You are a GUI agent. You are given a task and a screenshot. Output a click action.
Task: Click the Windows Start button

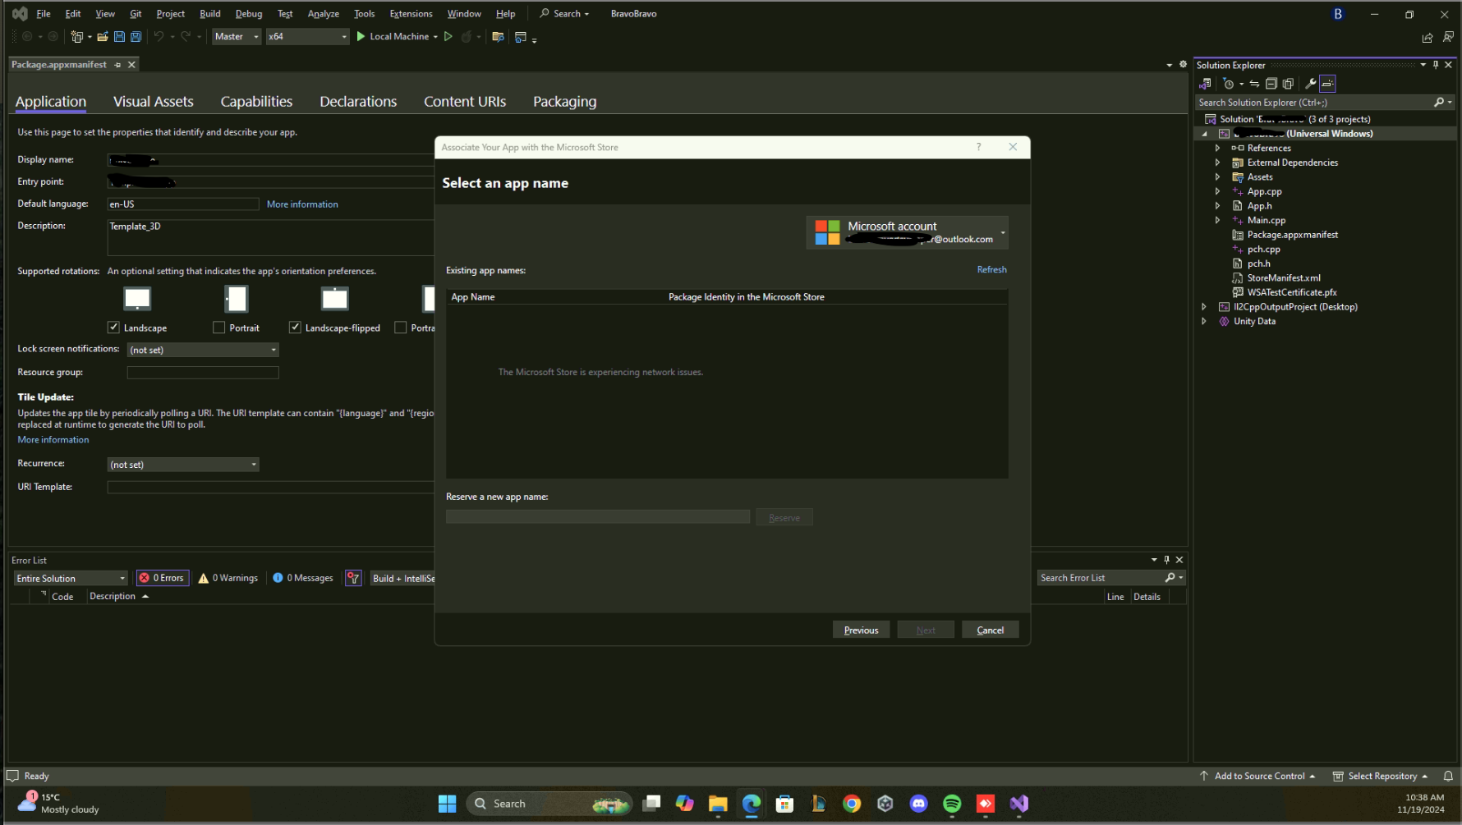[447, 804]
